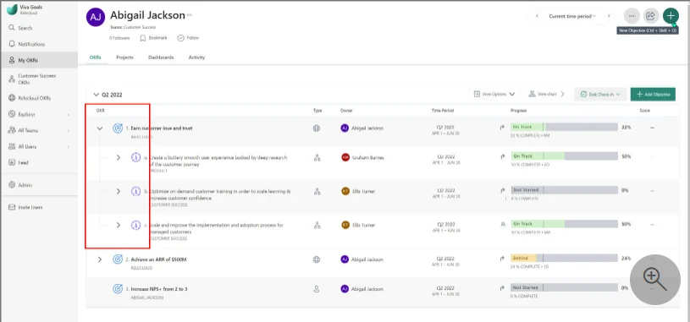The image size is (690, 322).
Task: Open View chart
Action: click(x=547, y=94)
